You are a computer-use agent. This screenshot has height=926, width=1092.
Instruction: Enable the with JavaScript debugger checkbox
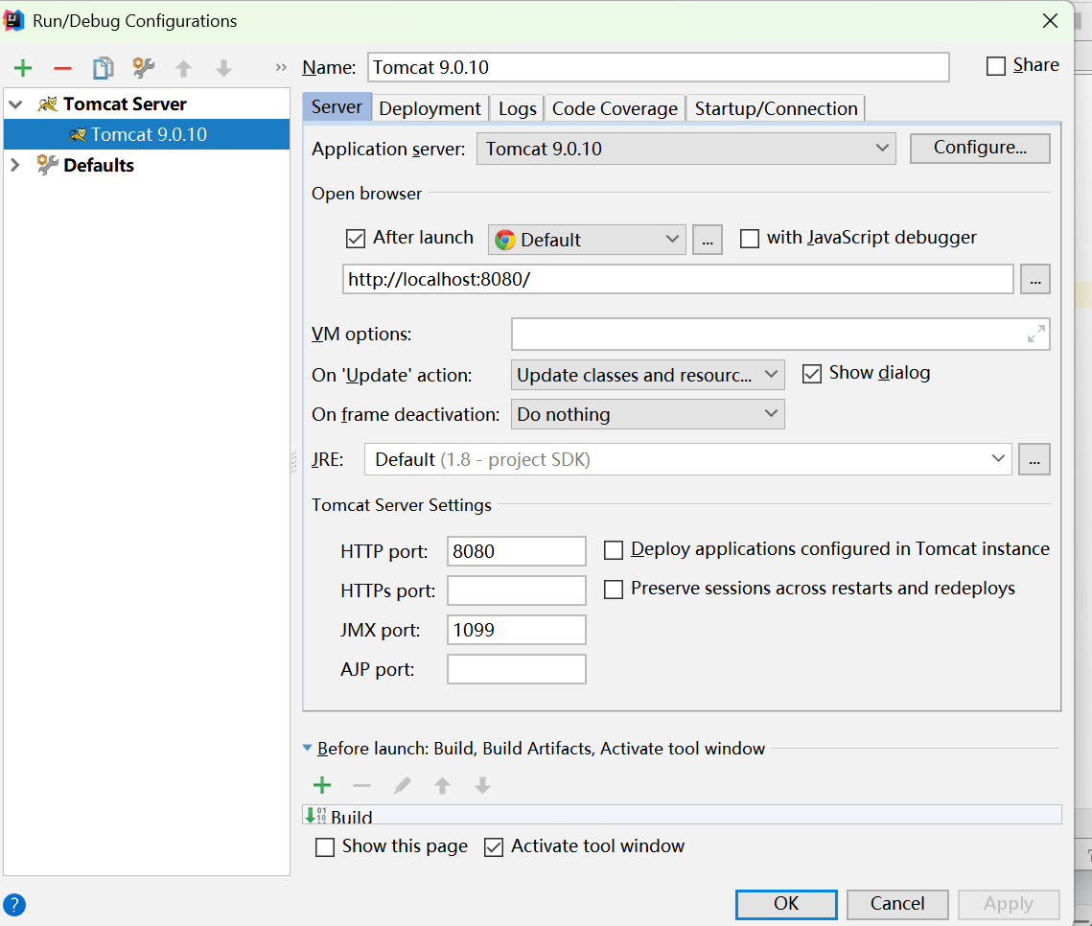[x=750, y=239]
